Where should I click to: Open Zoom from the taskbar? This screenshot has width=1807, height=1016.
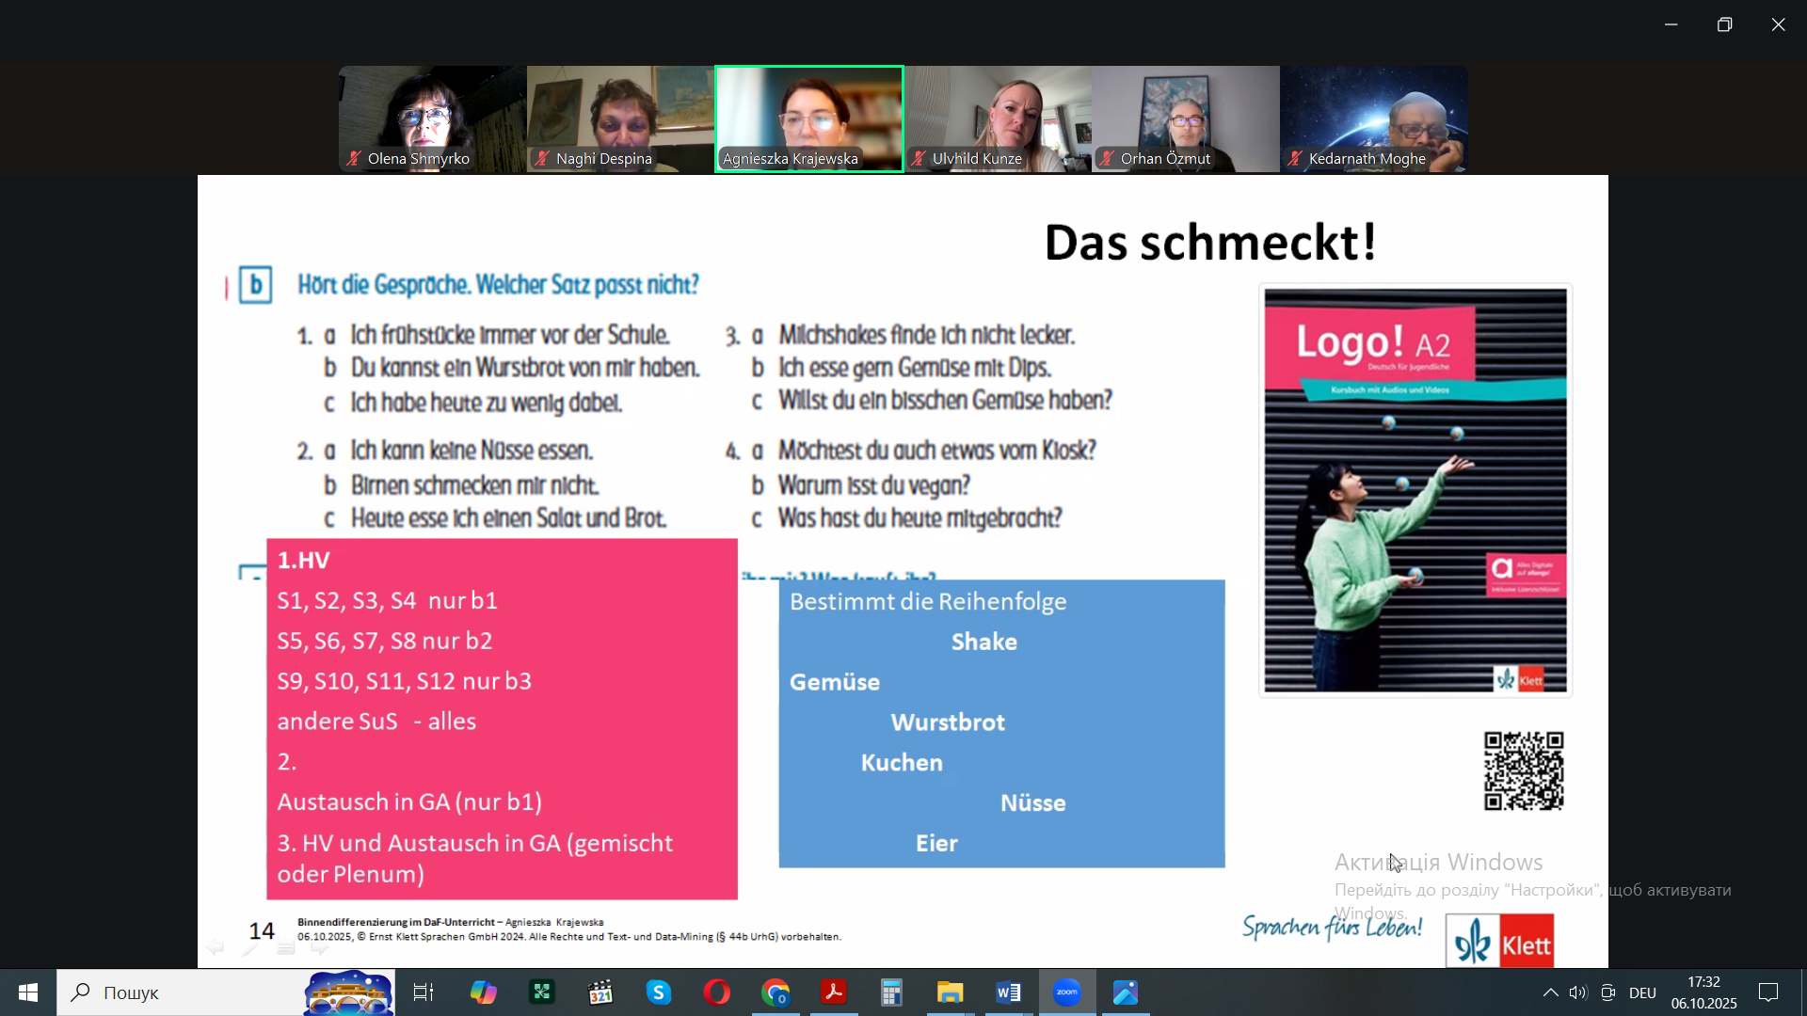pyautogui.click(x=1066, y=992)
